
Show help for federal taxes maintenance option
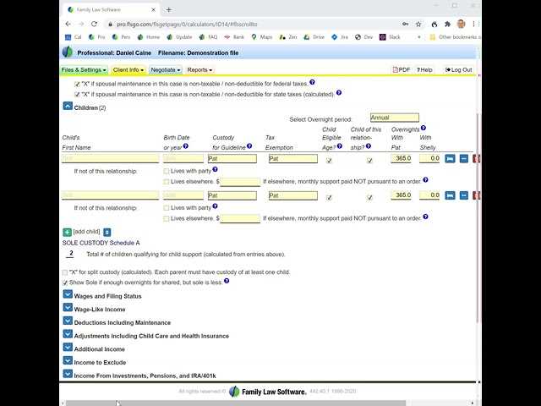click(312, 82)
